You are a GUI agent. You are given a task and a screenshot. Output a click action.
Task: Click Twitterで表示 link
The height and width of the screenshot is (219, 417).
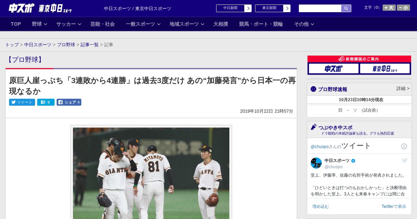tap(394, 206)
